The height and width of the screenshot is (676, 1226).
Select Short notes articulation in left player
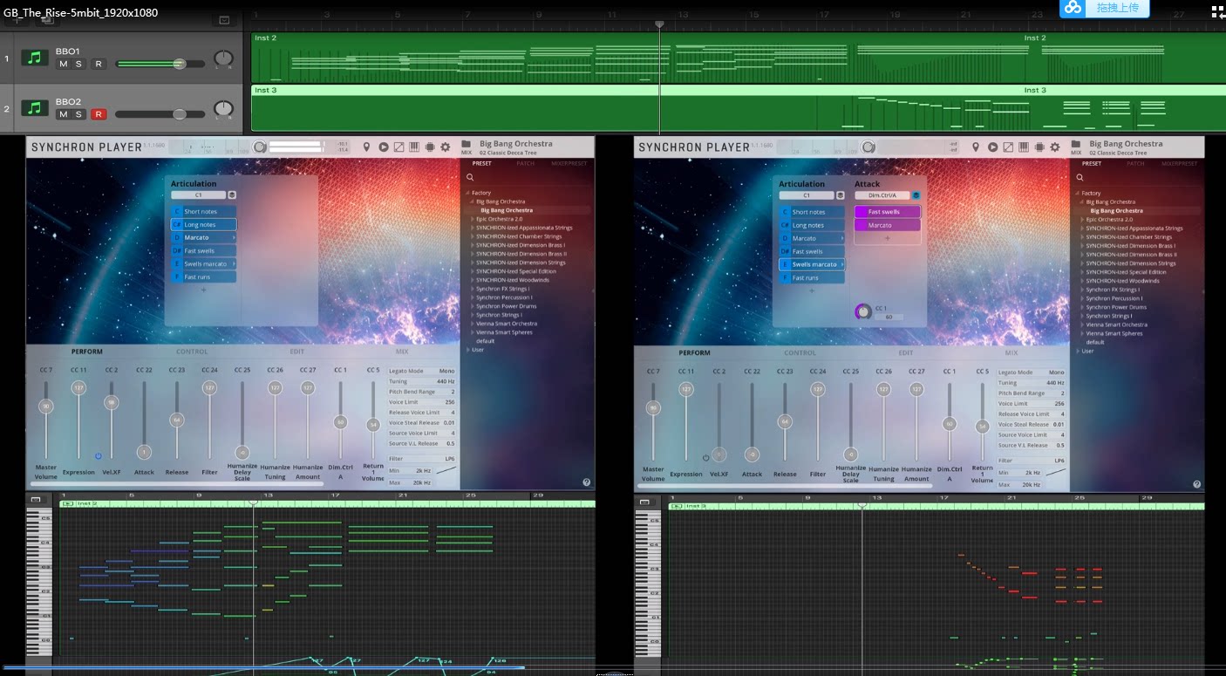pyautogui.click(x=203, y=211)
